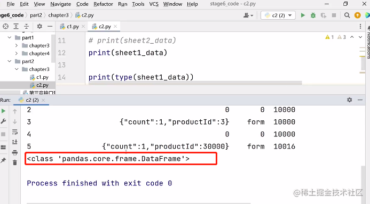Open the Notifications side panel

(368, 43)
